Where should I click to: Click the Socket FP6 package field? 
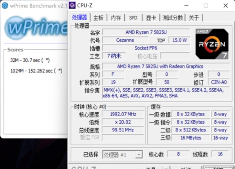click(146, 48)
